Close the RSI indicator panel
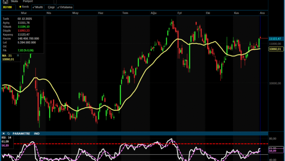 [3, 133]
